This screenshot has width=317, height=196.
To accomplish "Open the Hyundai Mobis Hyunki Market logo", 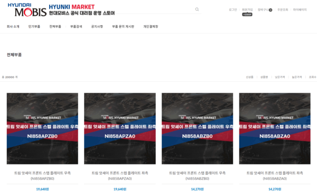I will click(61, 10).
